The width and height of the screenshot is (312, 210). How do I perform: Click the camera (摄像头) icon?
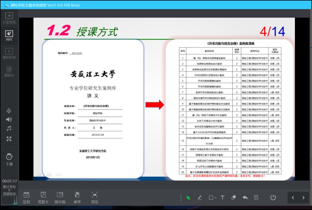click(x=9, y=71)
